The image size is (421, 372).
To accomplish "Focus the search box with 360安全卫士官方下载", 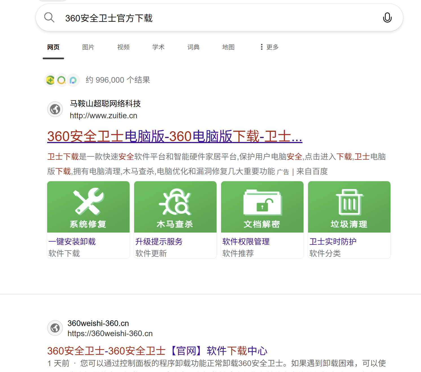I will pos(219,18).
